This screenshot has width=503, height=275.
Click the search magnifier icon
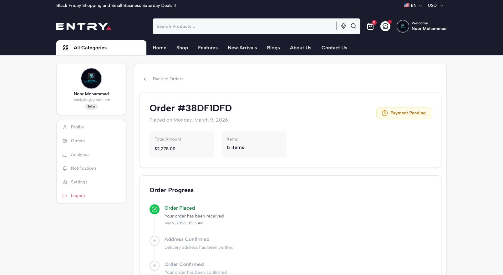coord(353,26)
